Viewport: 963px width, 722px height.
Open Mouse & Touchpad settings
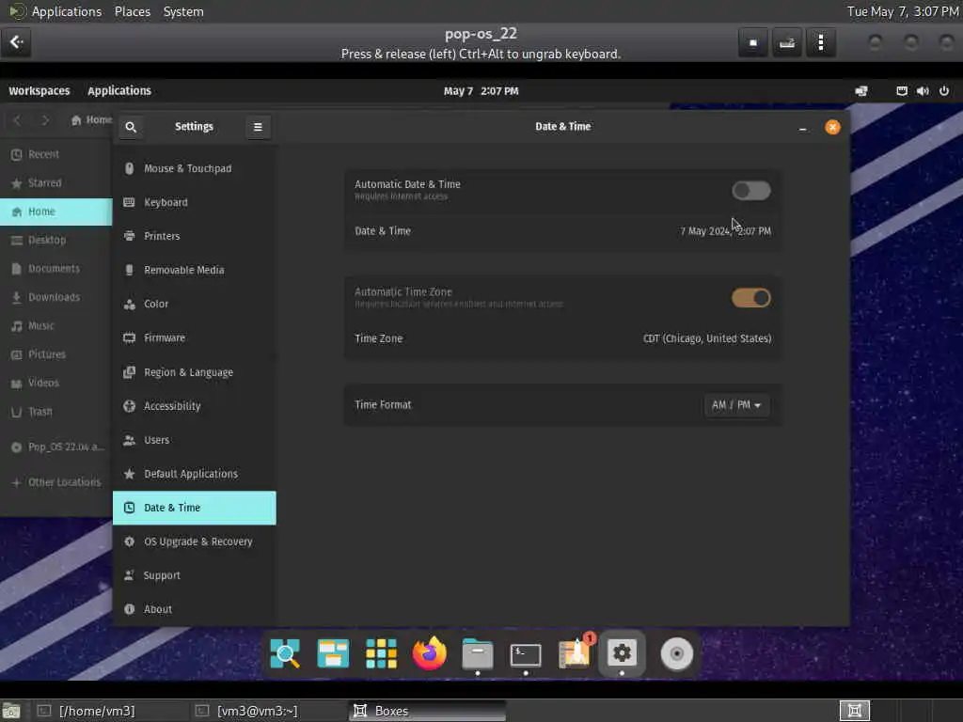(195, 168)
